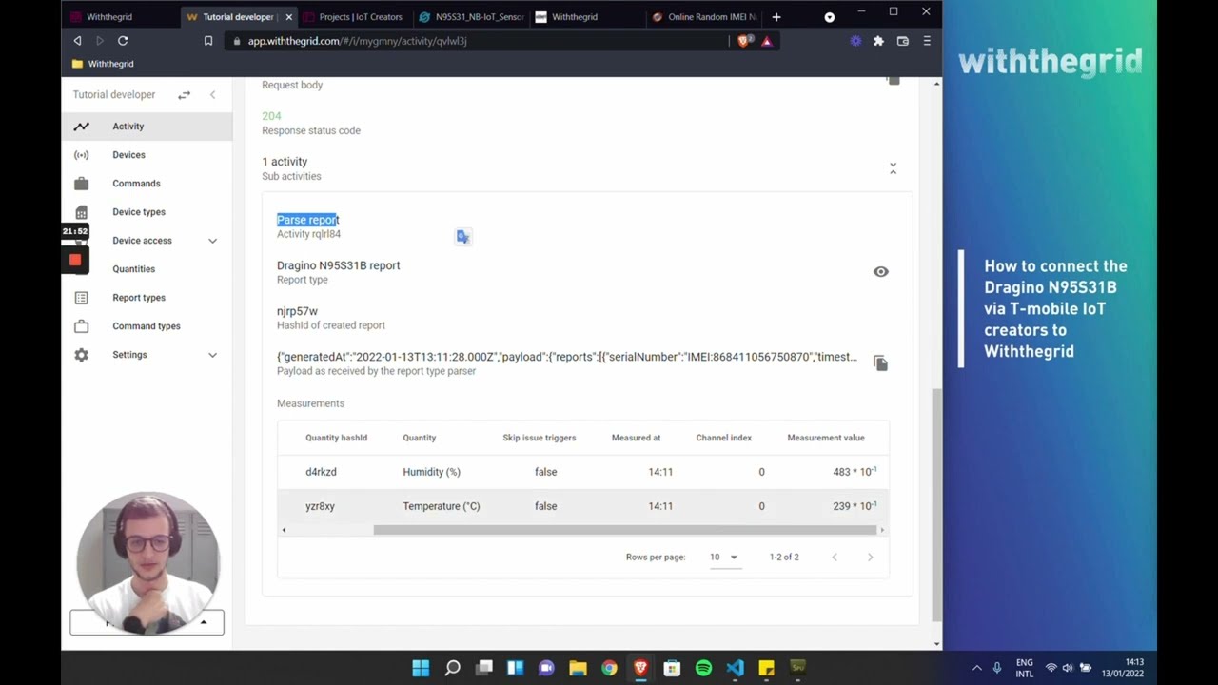Select the yzr8xy quantity hashId cell
1218x685 pixels.
click(320, 506)
